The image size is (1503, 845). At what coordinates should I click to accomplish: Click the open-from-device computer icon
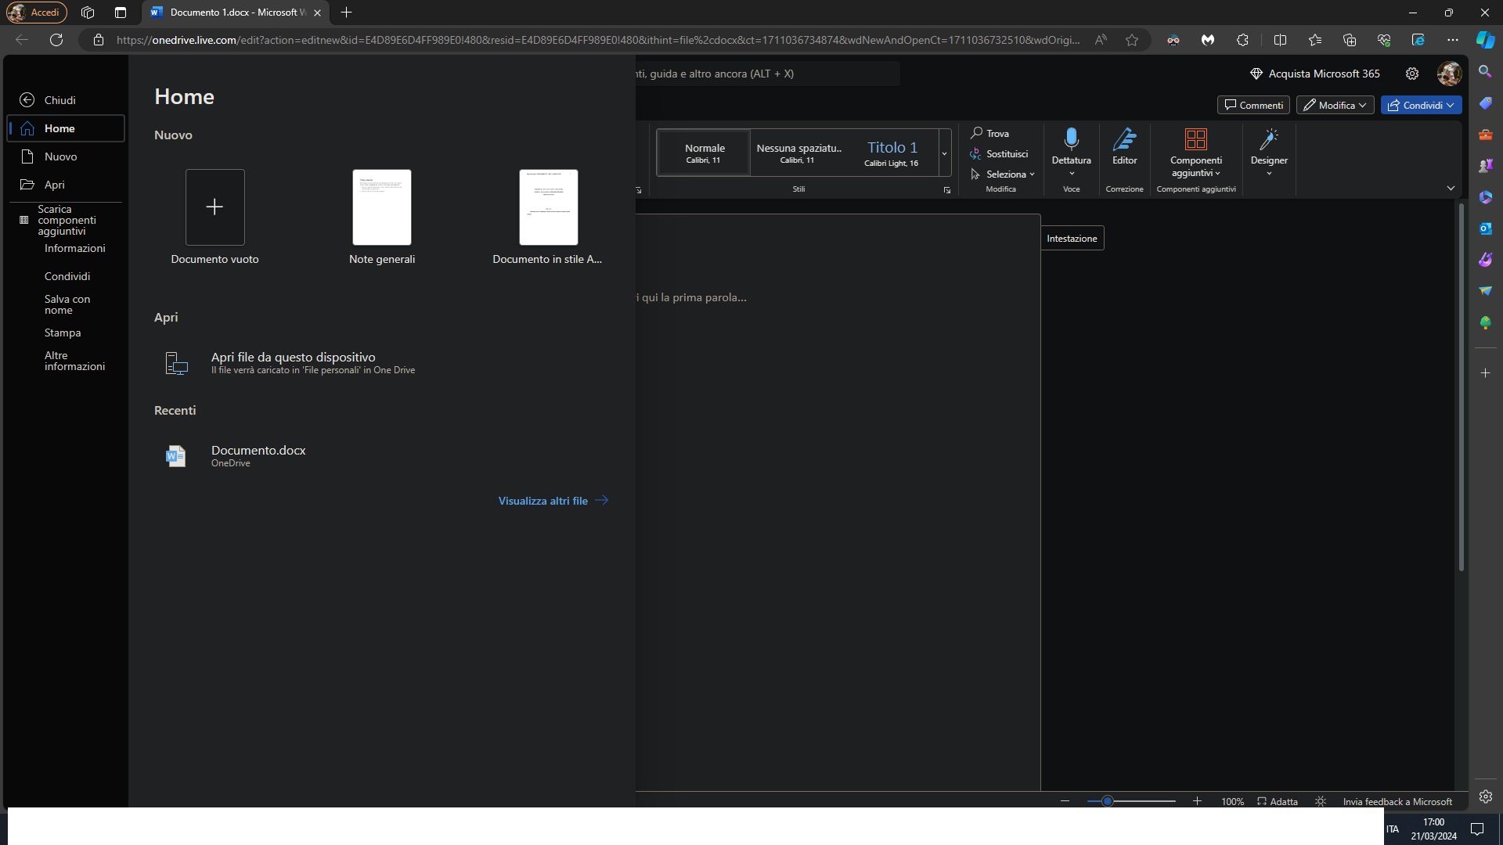click(177, 363)
